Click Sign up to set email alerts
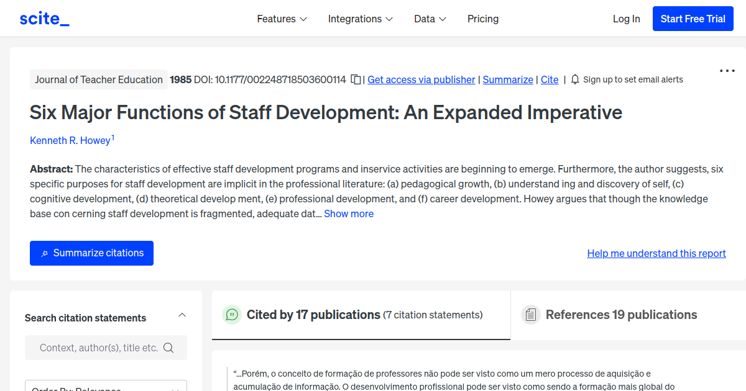746x391 pixels. click(633, 79)
